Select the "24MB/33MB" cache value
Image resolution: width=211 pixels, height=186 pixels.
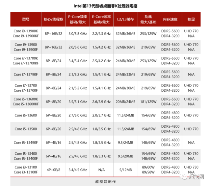coord(125,75)
